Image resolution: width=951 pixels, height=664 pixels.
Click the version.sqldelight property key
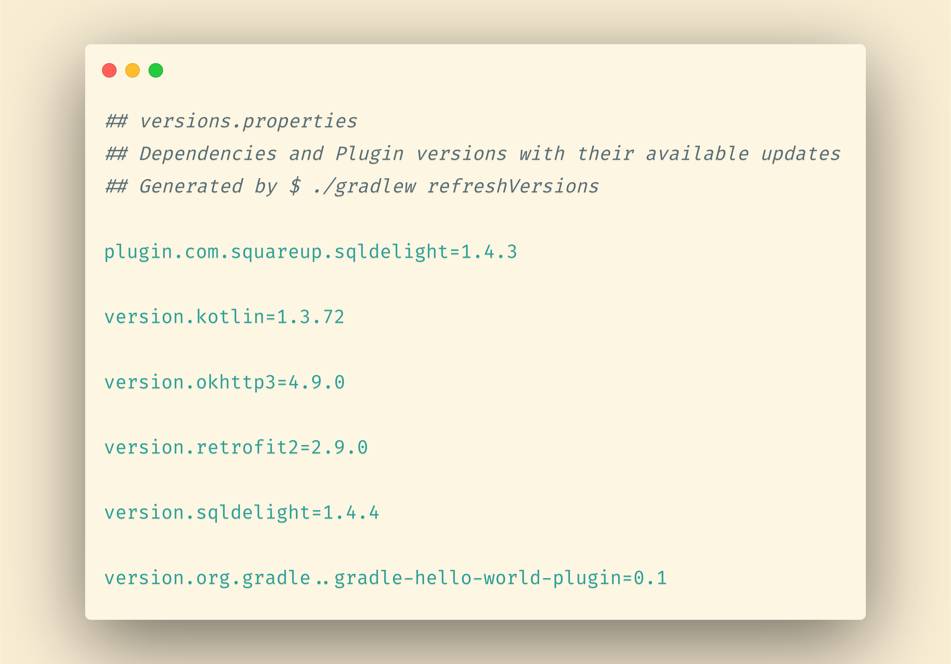(x=207, y=513)
